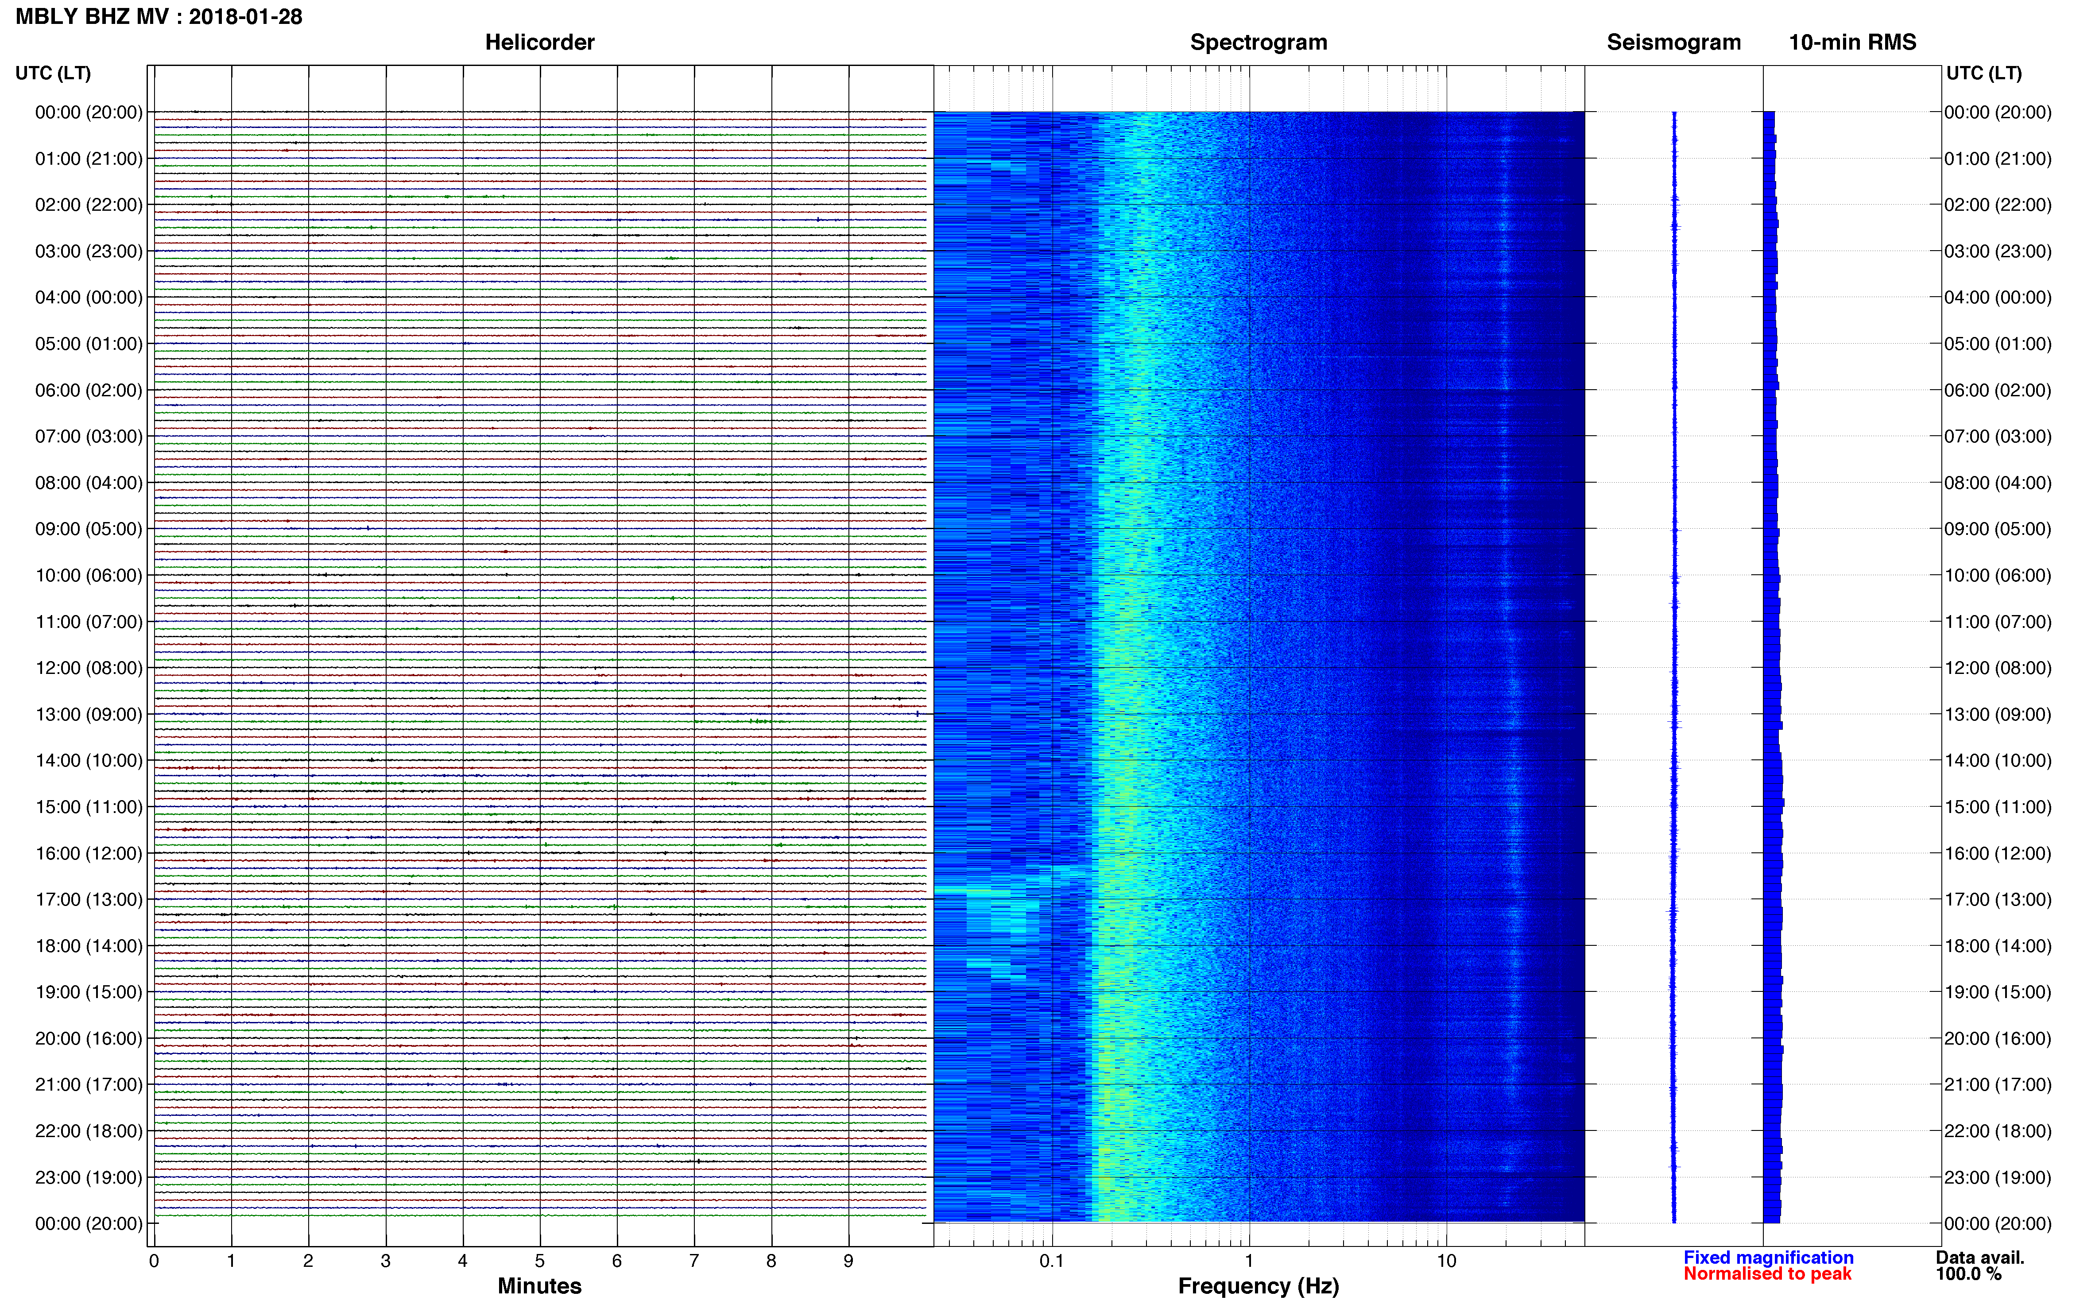The height and width of the screenshot is (1312, 2099).
Task: Click the left '23:00 (19:00)' time label
Action: 89,1177
